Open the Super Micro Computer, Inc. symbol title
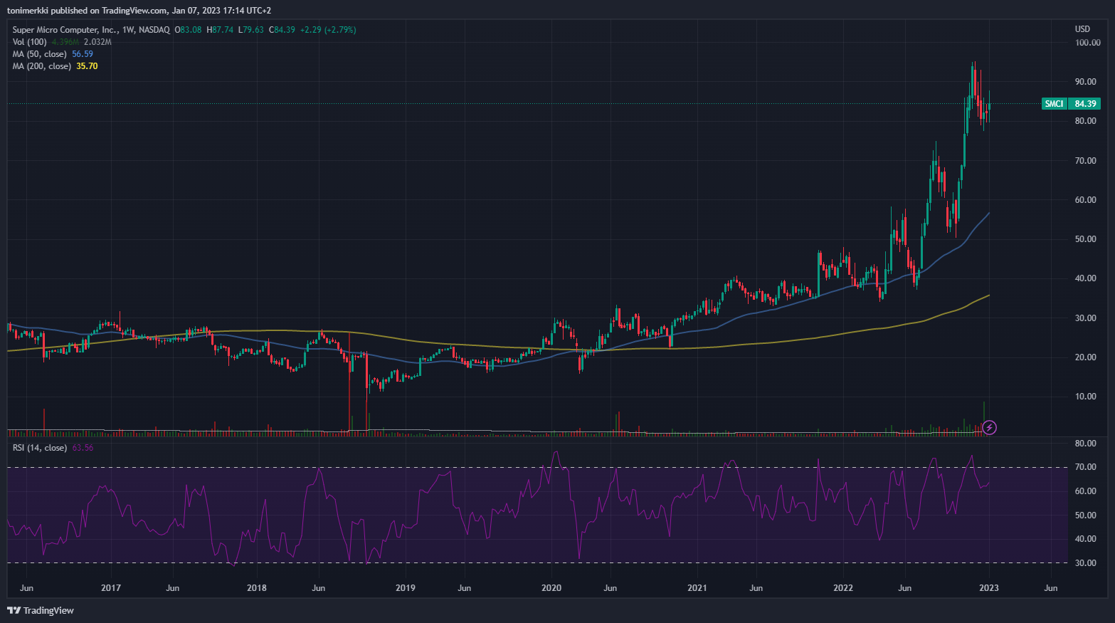 pyautogui.click(x=65, y=30)
